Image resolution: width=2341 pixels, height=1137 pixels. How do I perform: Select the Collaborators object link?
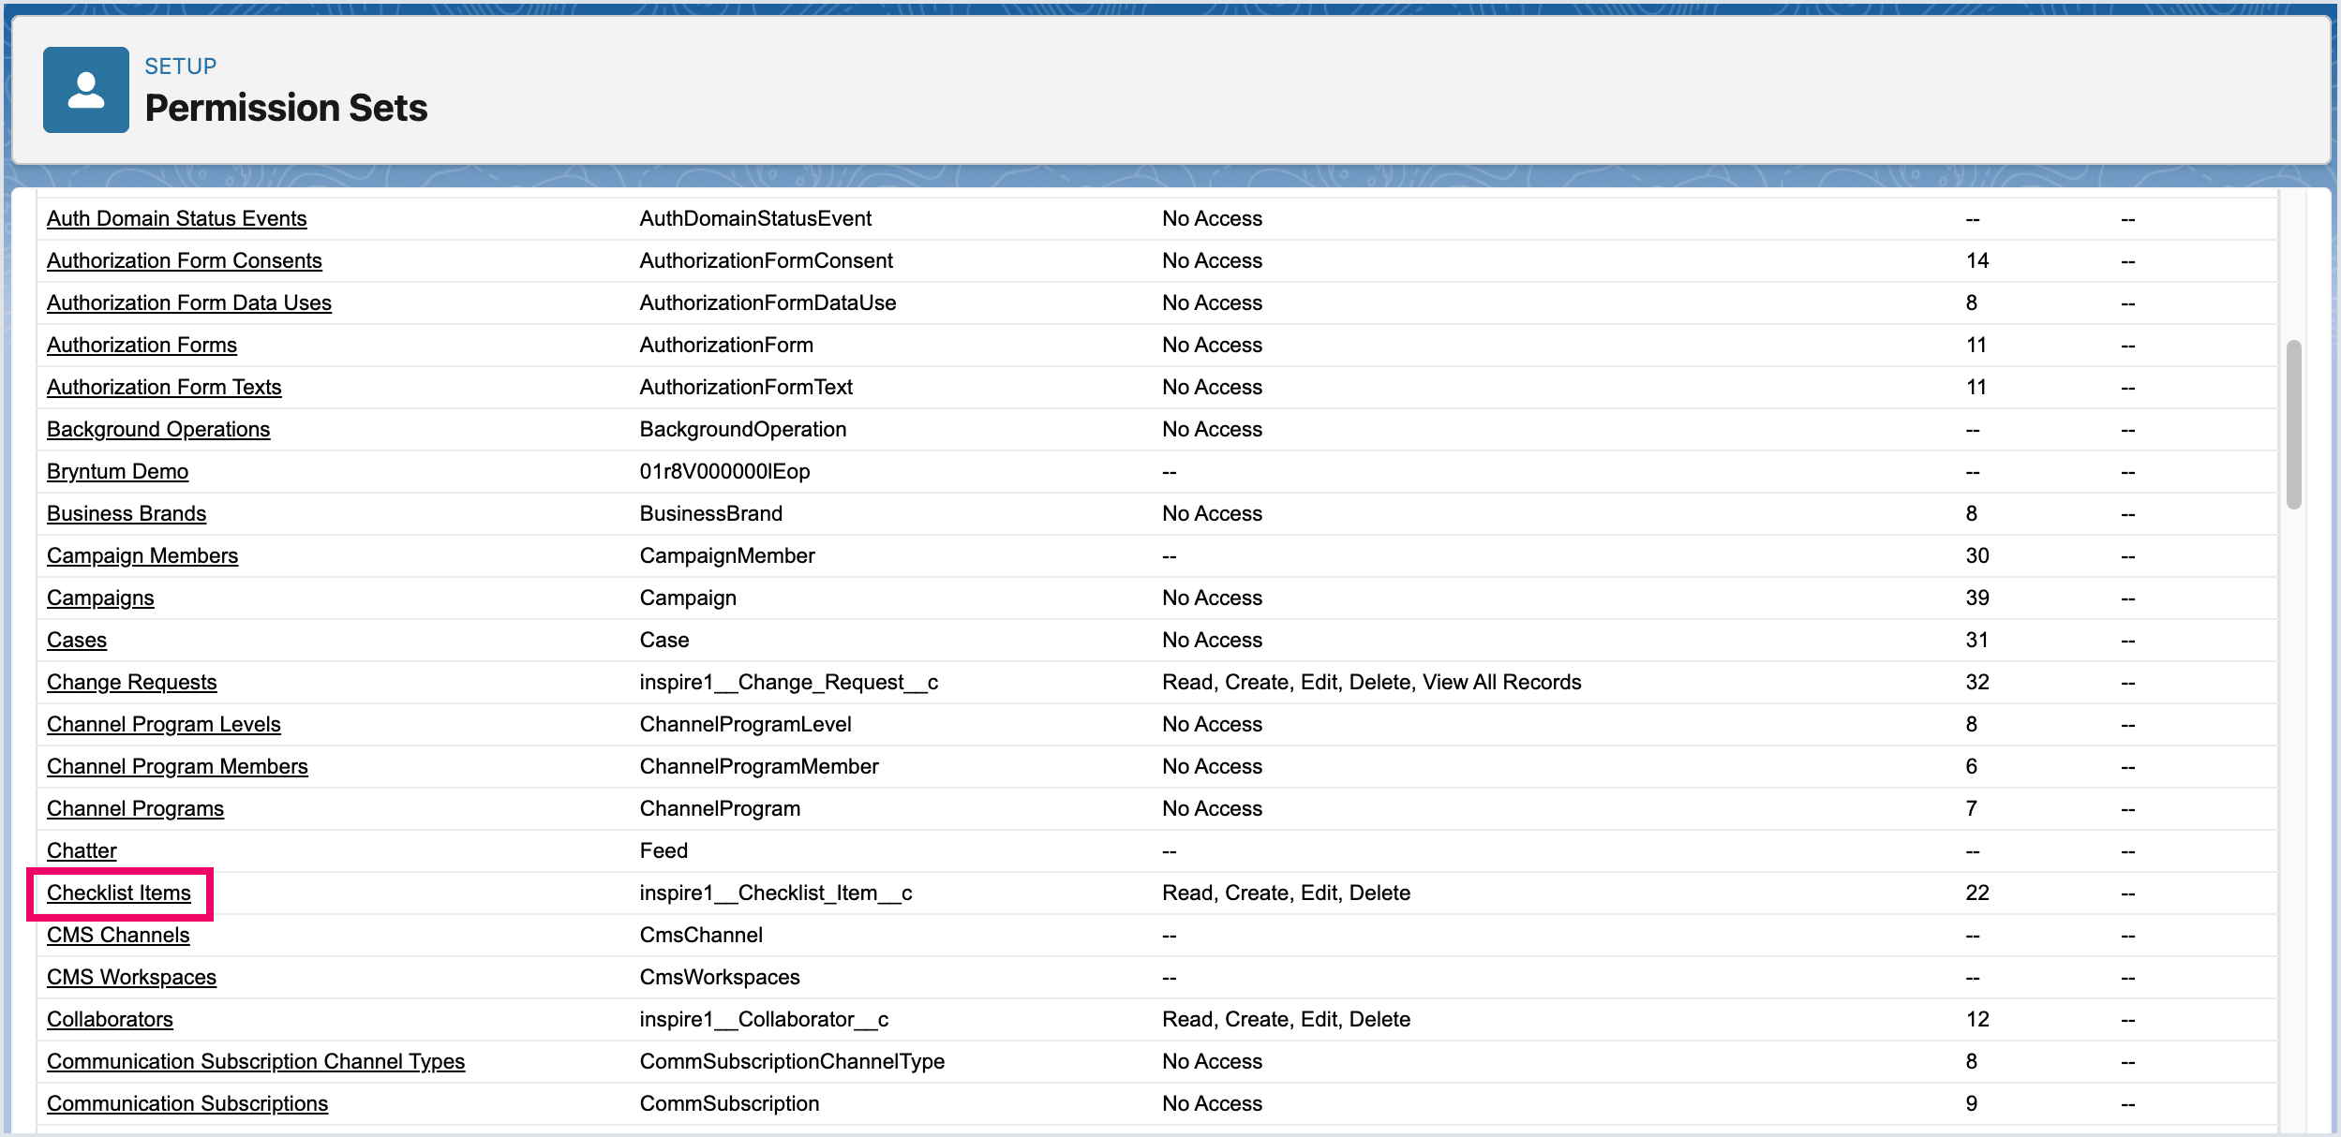click(110, 1019)
